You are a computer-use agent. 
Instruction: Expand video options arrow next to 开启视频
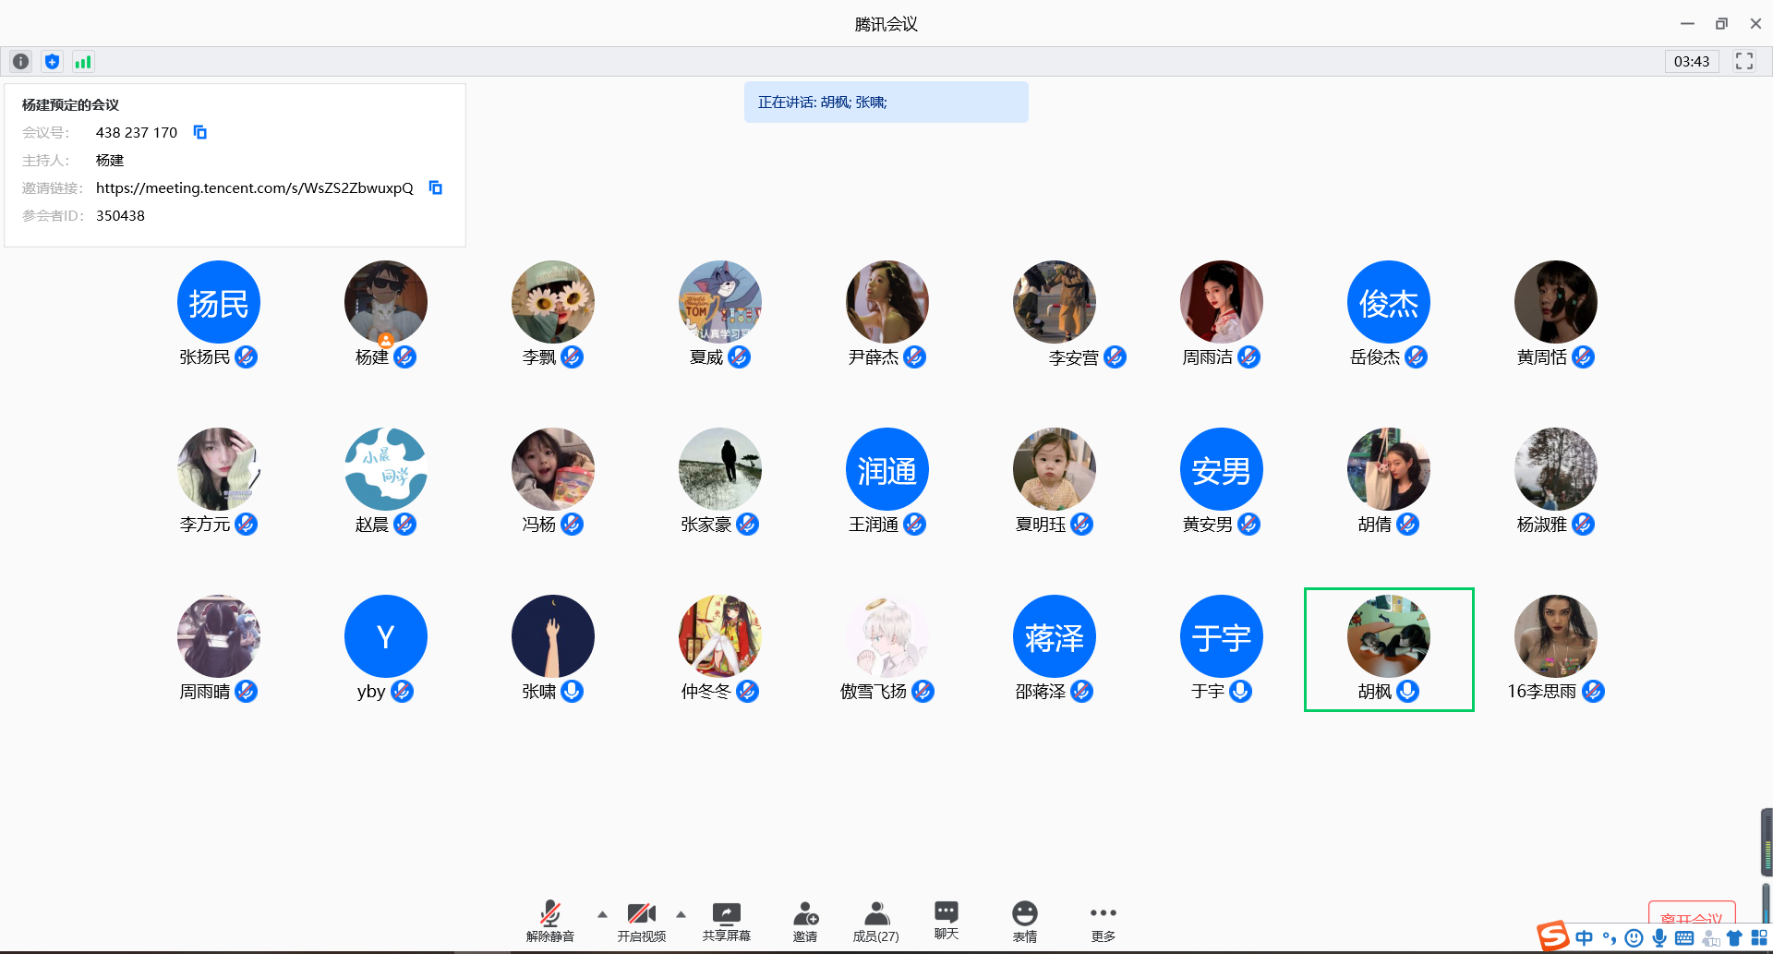coord(681,914)
